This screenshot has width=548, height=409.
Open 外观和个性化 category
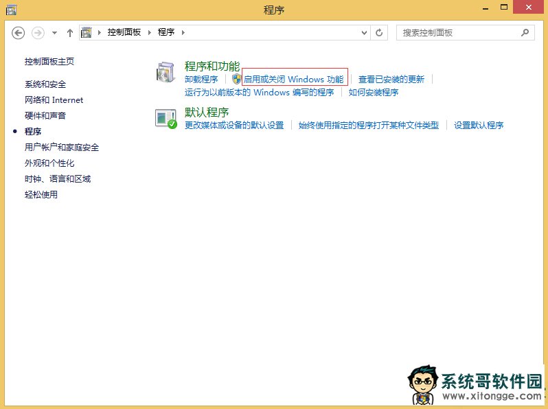[x=49, y=163]
